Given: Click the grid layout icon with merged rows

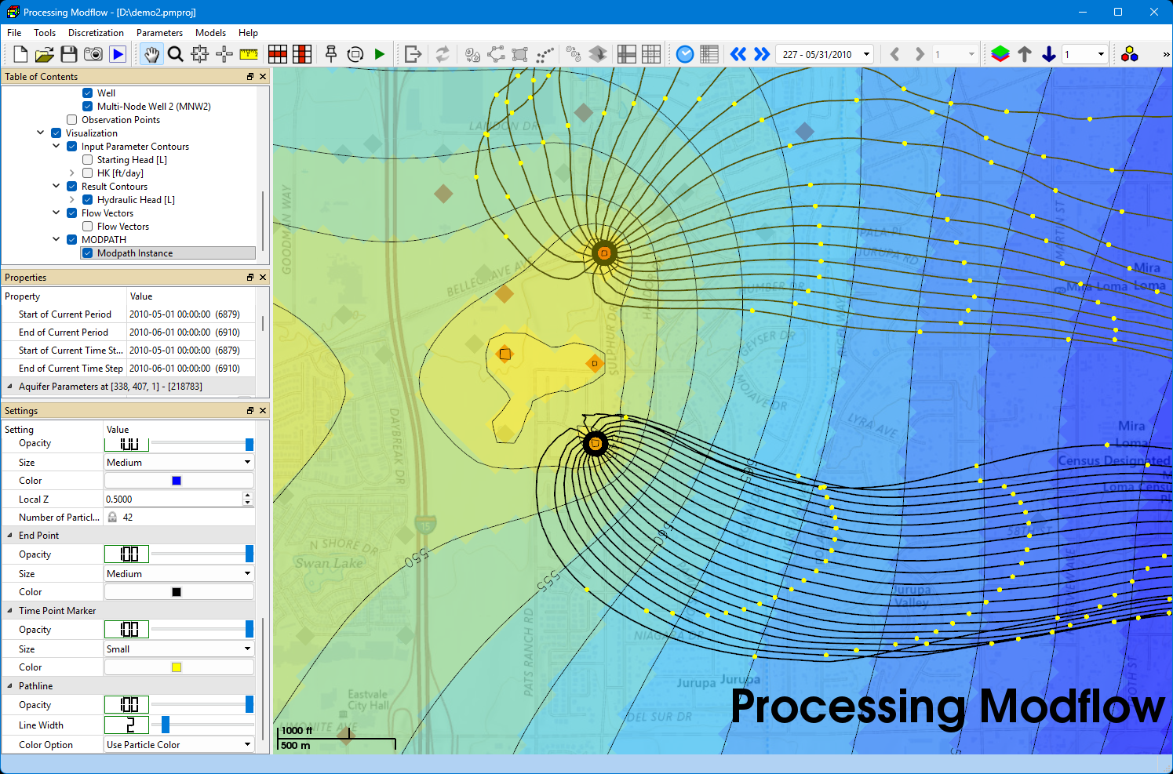Looking at the screenshot, I should pyautogui.click(x=627, y=54).
